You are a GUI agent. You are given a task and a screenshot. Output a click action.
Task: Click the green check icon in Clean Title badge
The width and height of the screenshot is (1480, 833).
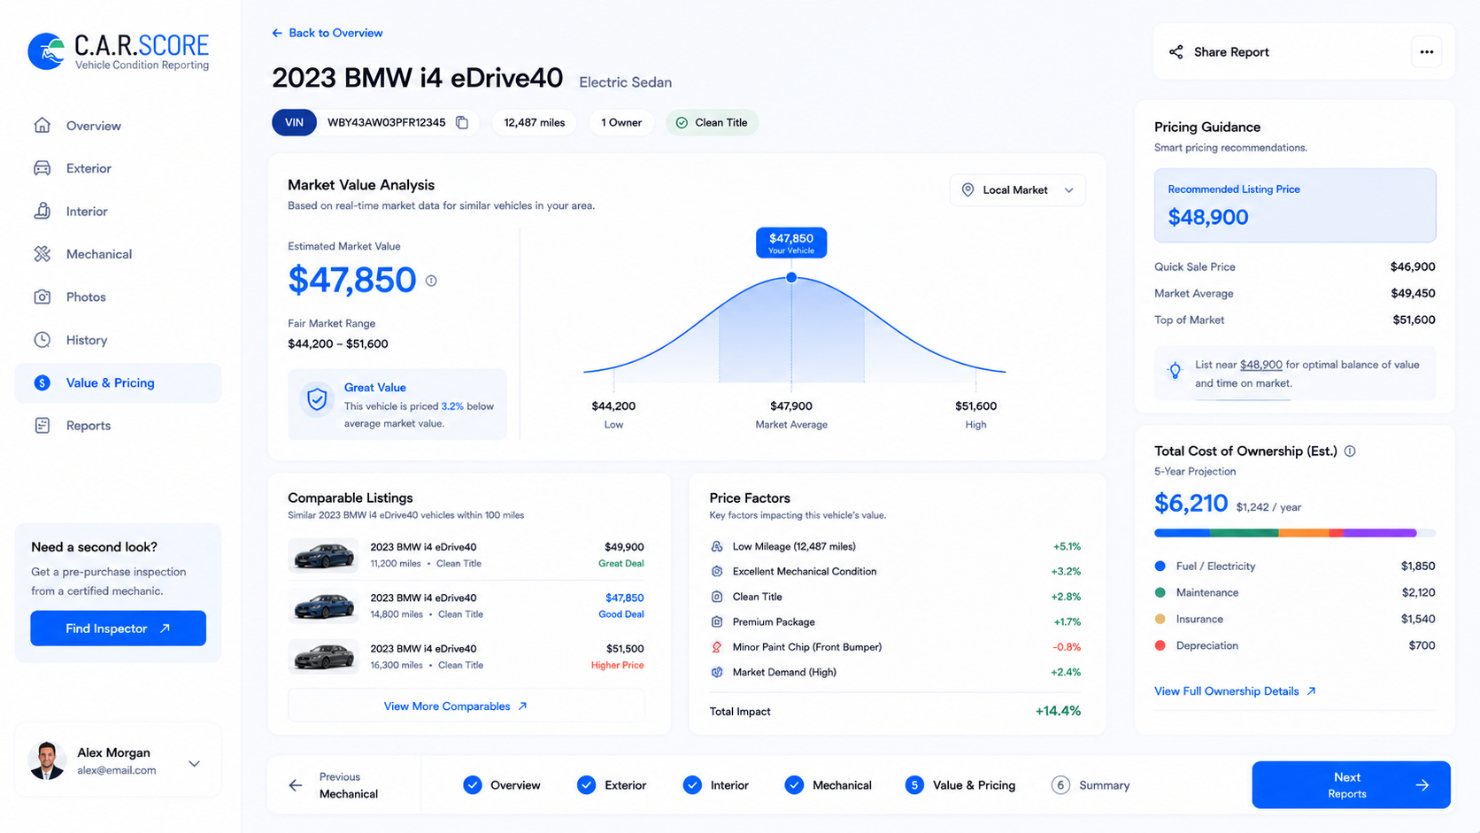pyautogui.click(x=682, y=123)
